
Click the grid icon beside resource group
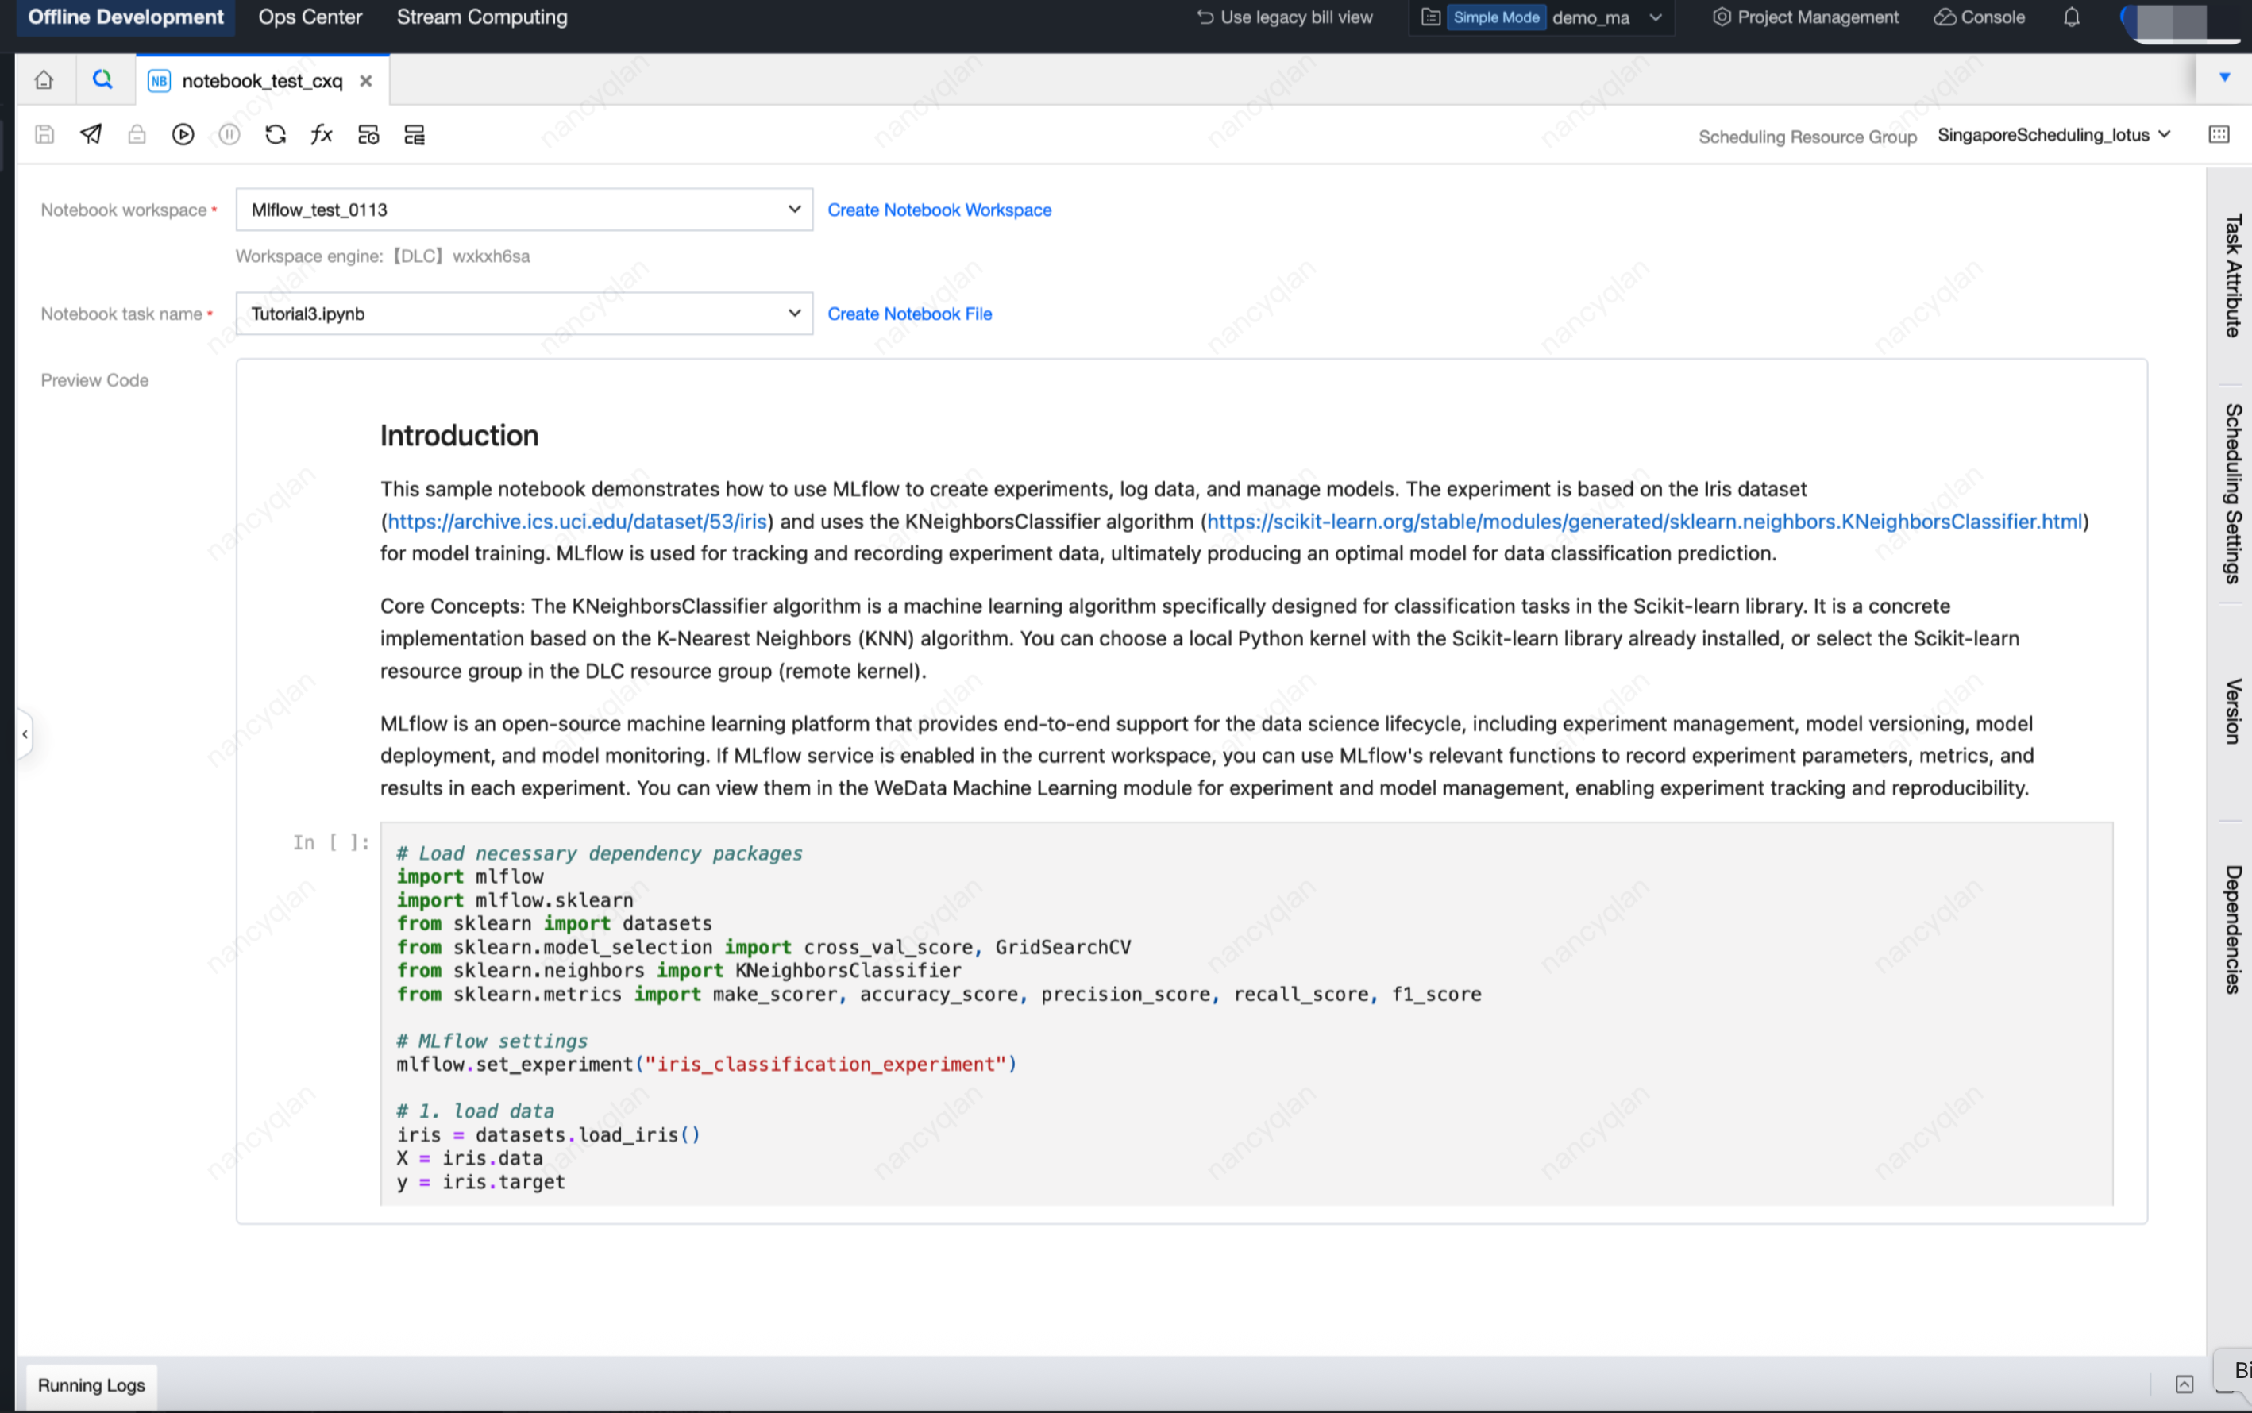2219,135
